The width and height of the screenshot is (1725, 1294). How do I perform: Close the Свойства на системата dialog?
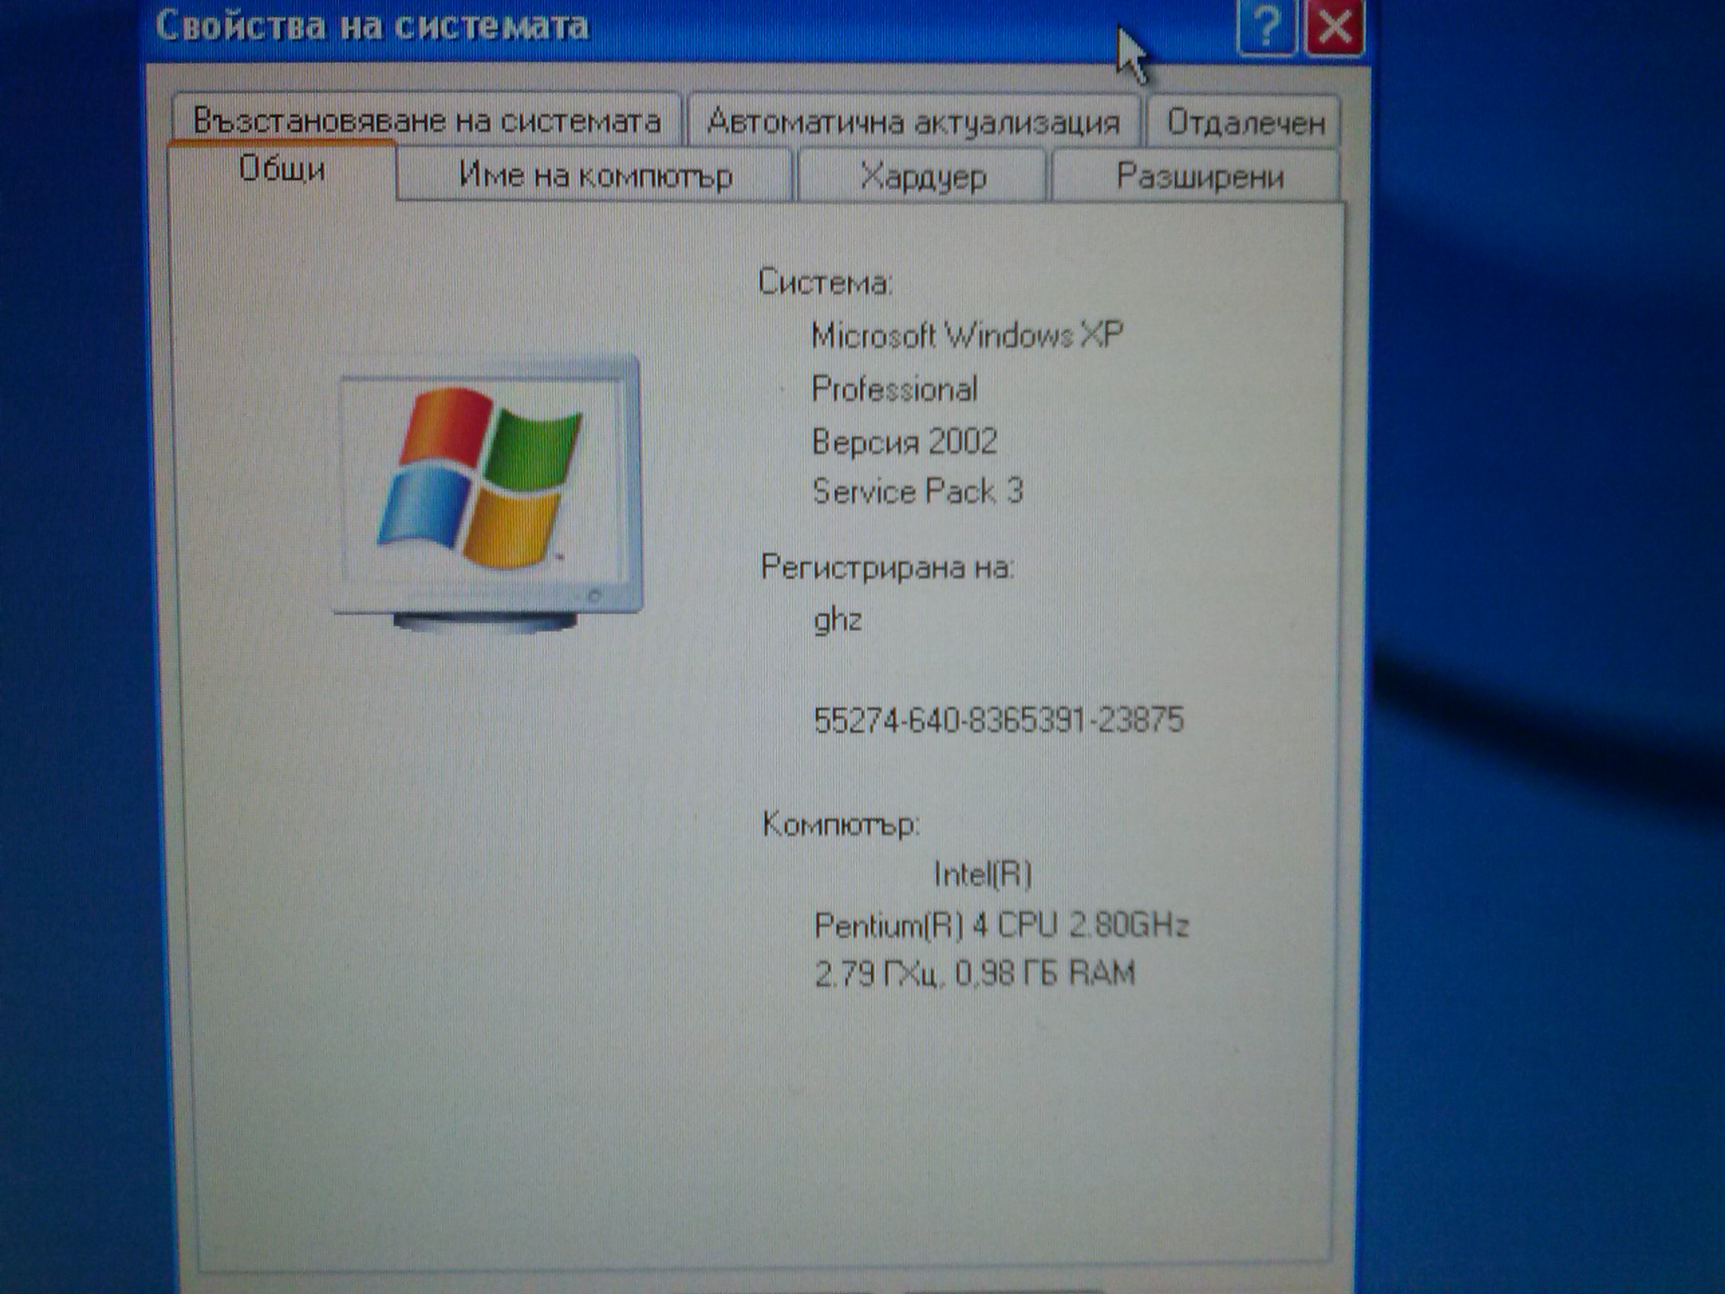pos(1335,28)
